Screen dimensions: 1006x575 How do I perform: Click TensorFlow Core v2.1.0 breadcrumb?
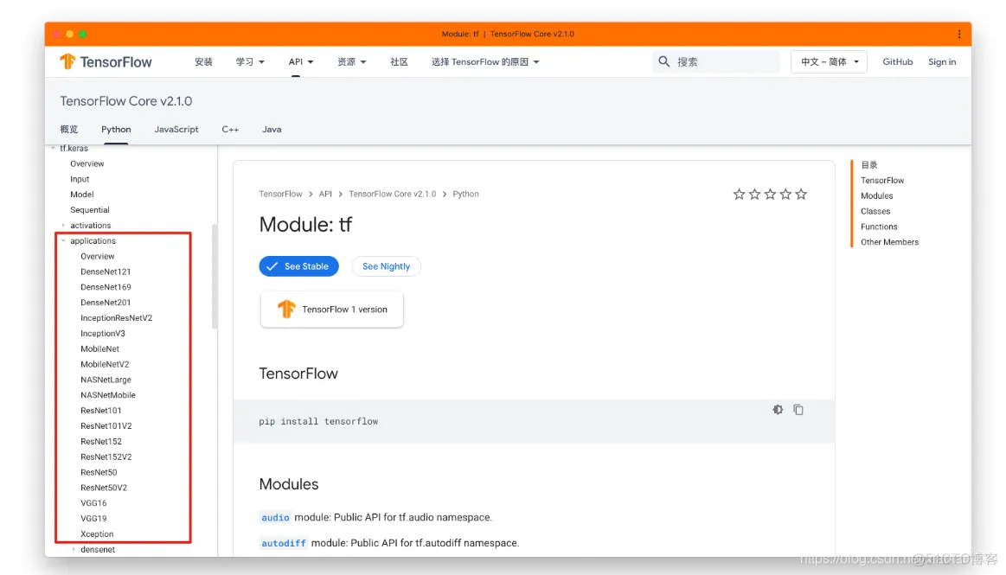coord(393,195)
